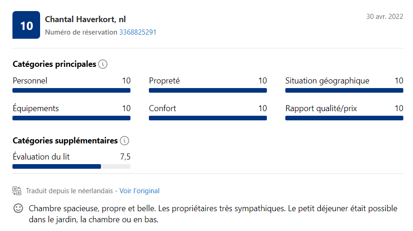Open reservation number 3368825291
413x231 pixels.
click(138, 32)
